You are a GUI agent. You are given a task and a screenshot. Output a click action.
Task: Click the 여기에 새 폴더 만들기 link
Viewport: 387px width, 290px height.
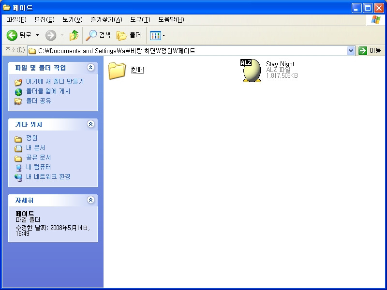(x=55, y=81)
